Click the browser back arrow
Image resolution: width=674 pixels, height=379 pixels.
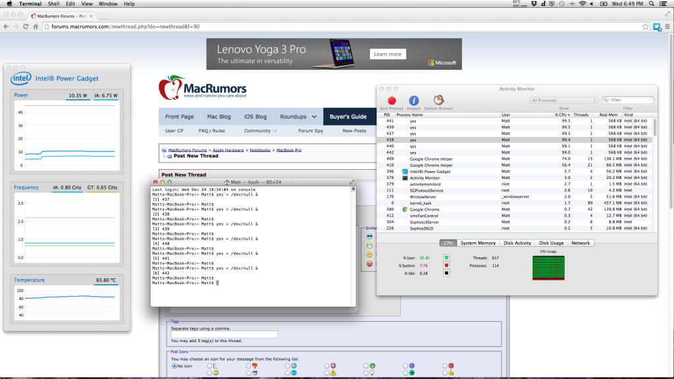click(6, 26)
